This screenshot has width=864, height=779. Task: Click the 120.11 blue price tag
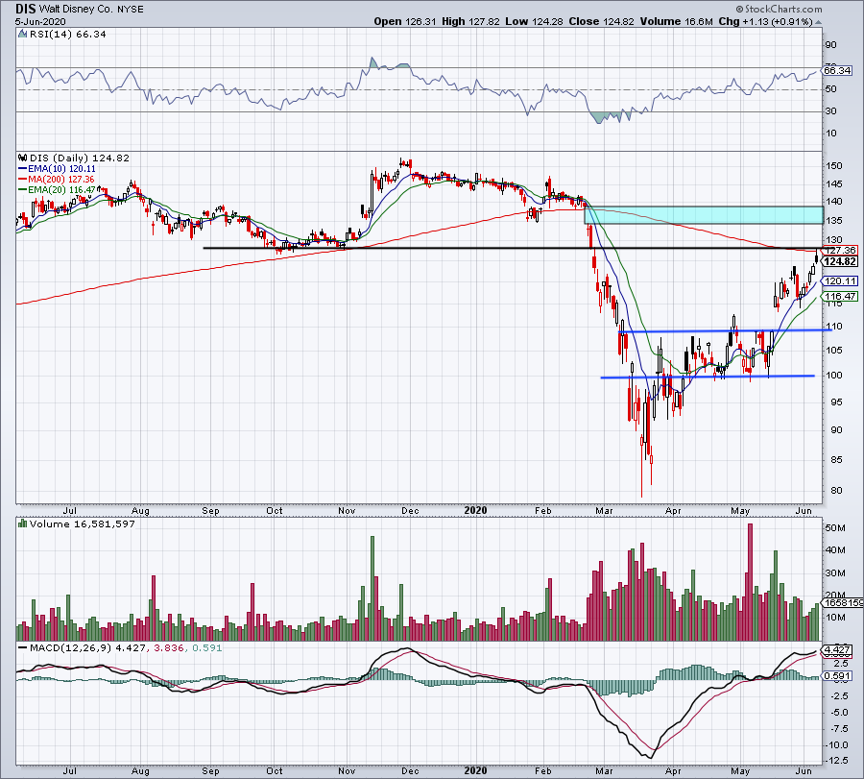[x=840, y=281]
